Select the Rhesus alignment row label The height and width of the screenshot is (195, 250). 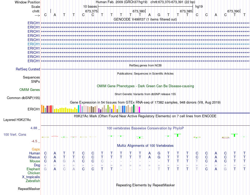click(34, 157)
